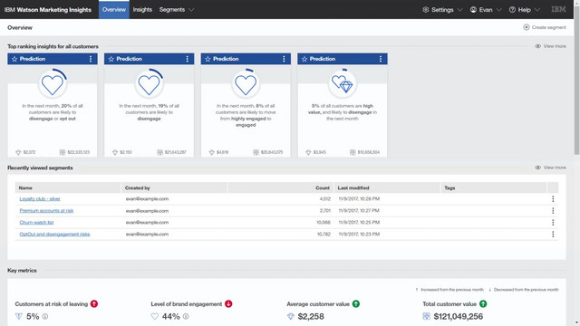
Task: Star the 19% likely to disengage prediction
Action: tap(111, 59)
